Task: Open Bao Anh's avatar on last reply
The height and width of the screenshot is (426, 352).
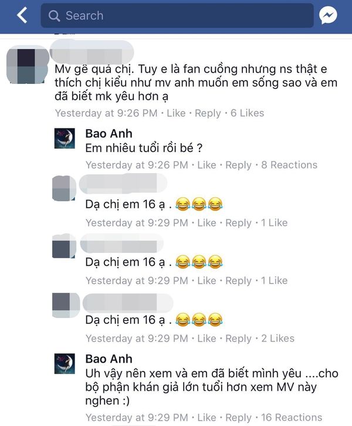Action: pyautogui.click(x=65, y=364)
